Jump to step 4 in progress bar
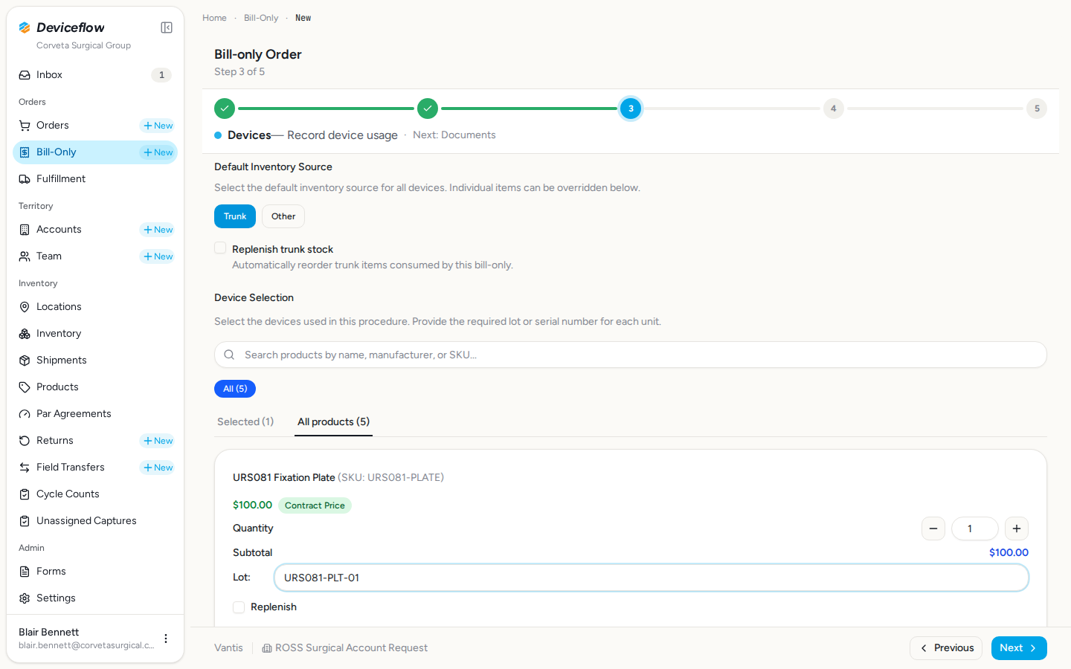This screenshot has height=669, width=1071. click(x=834, y=109)
